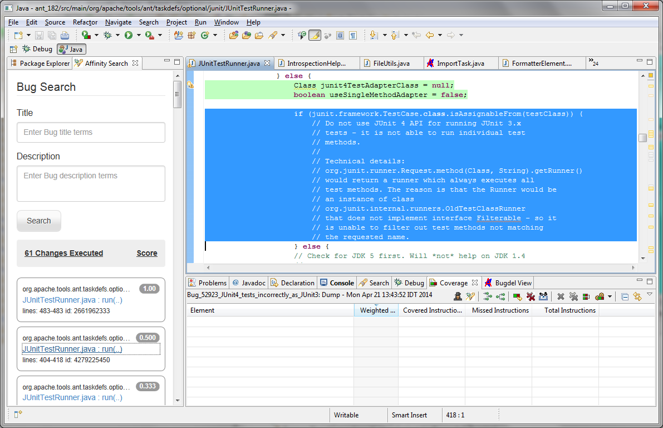Image resolution: width=663 pixels, height=428 pixels.
Task: Click the 61 Changes Executed link
Action: point(64,253)
